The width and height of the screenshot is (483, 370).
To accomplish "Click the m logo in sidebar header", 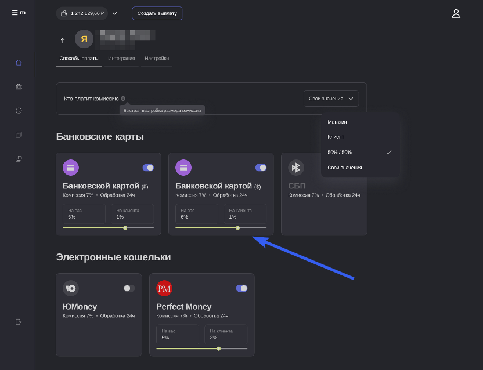I will [23, 13].
